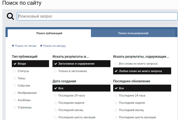The width and height of the screenshot is (178, 120).
Task: Switch to the 'Поиск публикаций' tab
Action: click(49, 33)
